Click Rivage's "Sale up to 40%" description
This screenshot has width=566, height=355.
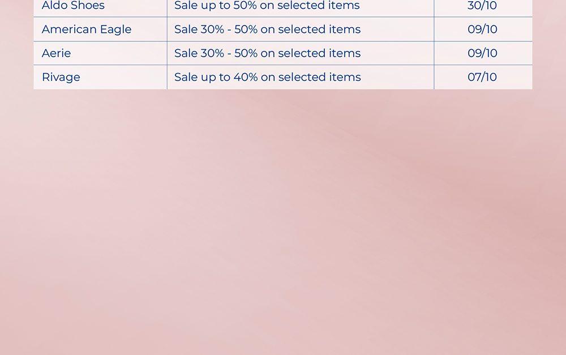pyautogui.click(x=267, y=77)
